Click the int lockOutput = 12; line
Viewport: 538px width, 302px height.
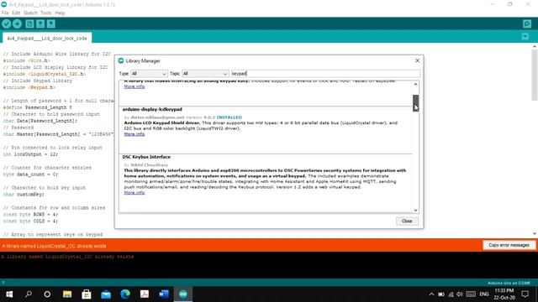click(x=30, y=154)
